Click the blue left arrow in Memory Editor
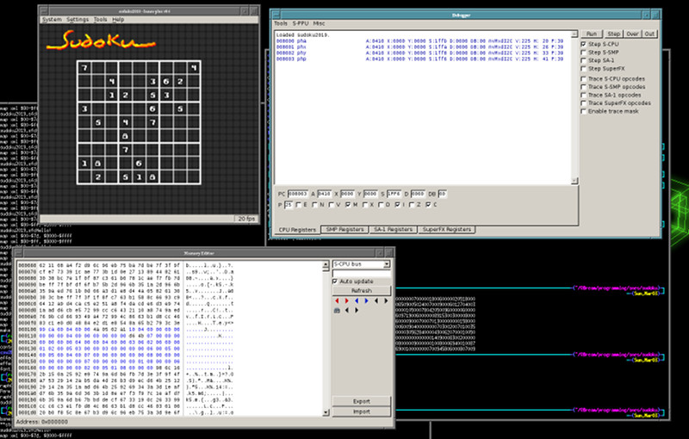Screen dimensions: 689x439 click(x=357, y=300)
